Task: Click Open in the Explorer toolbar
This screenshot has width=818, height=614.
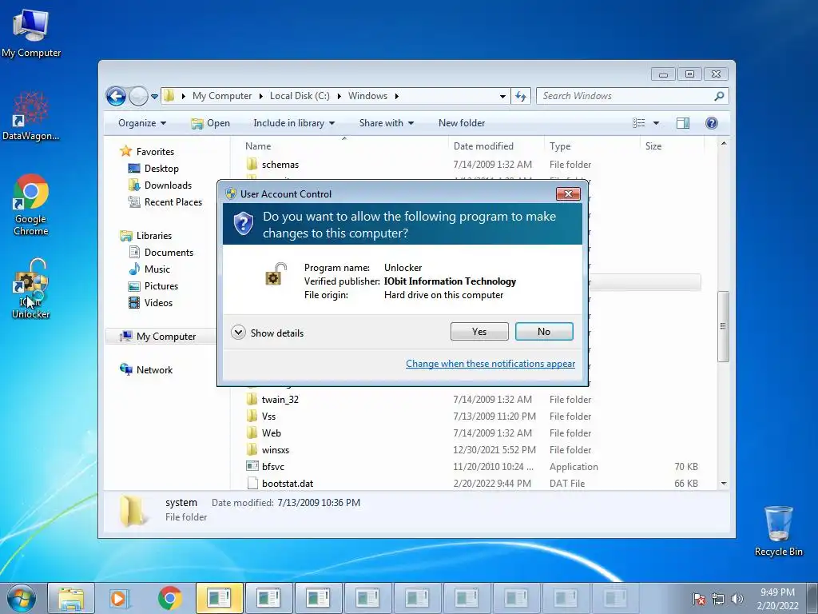Action: [x=211, y=123]
